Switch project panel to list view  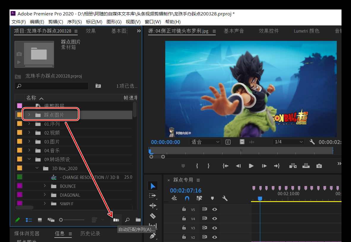click(x=29, y=220)
